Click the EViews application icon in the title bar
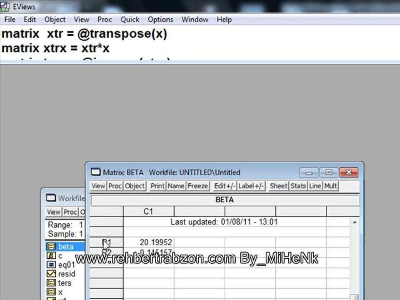 5,6
